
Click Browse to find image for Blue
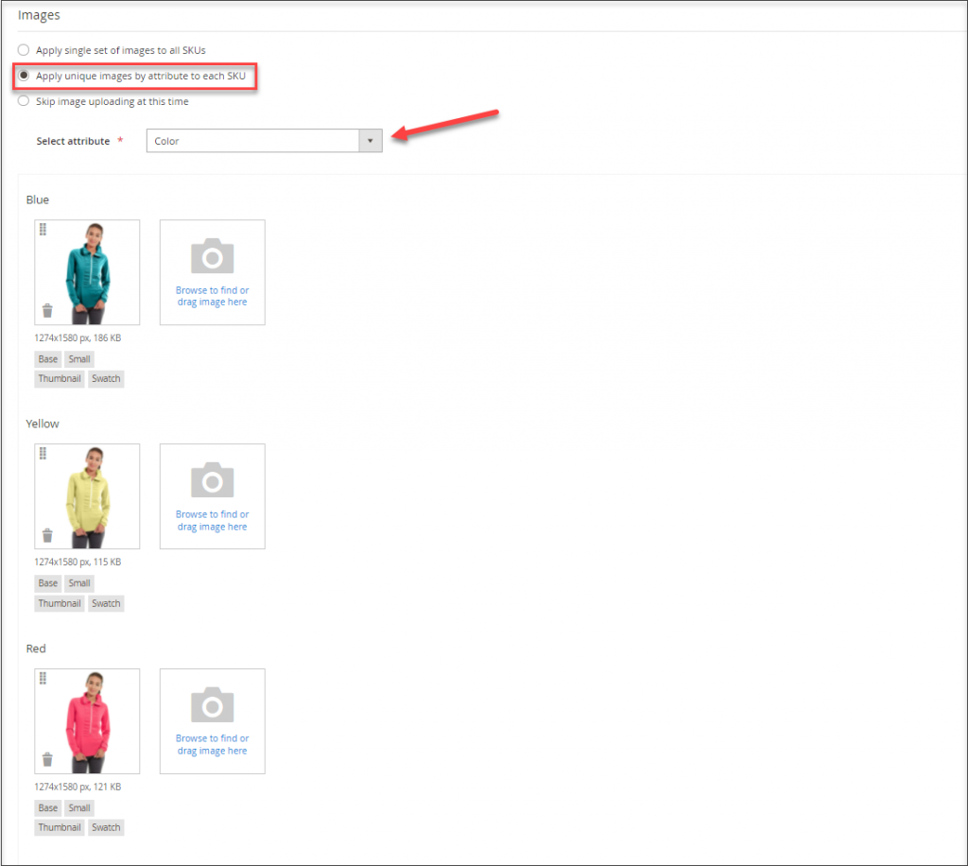(x=212, y=295)
